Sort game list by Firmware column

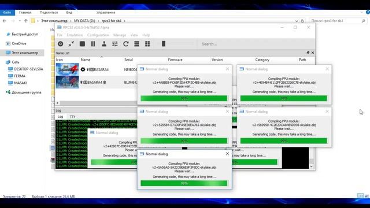pos(175,60)
